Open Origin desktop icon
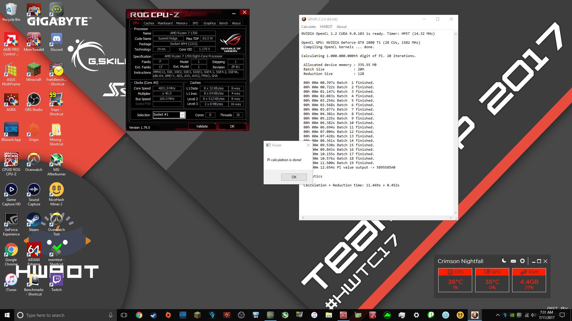Screen dimensions: 572x321 pyautogui.click(x=34, y=132)
